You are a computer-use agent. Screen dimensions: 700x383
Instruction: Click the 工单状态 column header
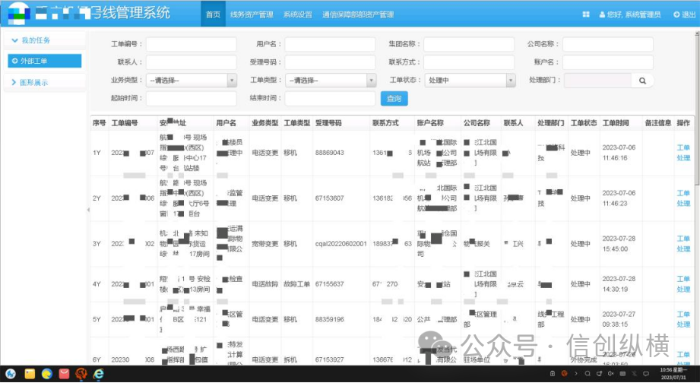tap(584, 123)
